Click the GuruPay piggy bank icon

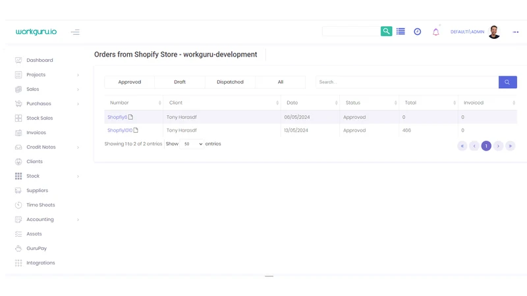pyautogui.click(x=18, y=249)
